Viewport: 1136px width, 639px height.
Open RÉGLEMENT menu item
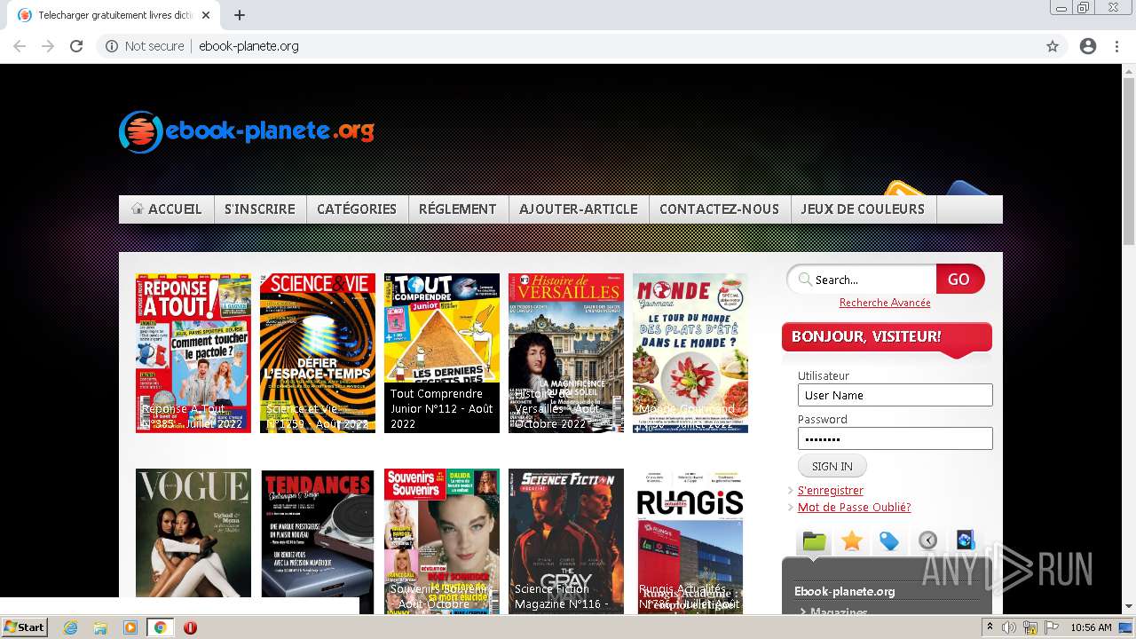click(x=458, y=209)
